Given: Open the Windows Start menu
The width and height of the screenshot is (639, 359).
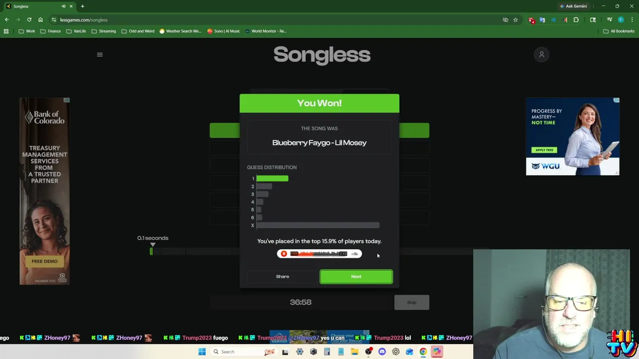Looking at the screenshot, I should pyautogui.click(x=202, y=352).
